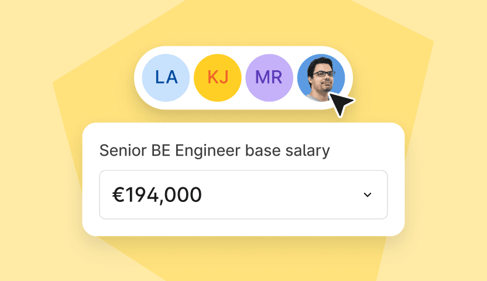The height and width of the screenshot is (281, 487).
Task: Click the euro sign in the salary field
Action: pyautogui.click(x=118, y=195)
